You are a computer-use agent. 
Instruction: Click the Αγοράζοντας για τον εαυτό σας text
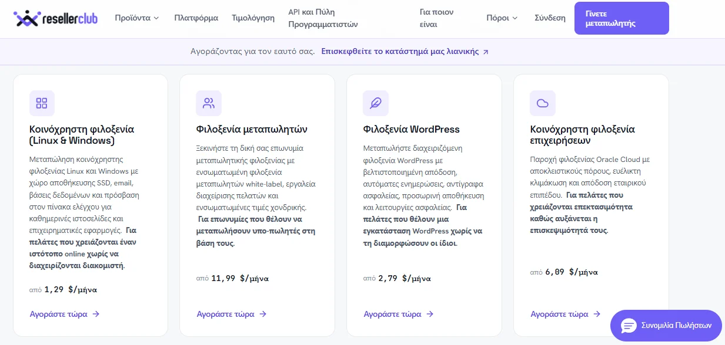[253, 52]
